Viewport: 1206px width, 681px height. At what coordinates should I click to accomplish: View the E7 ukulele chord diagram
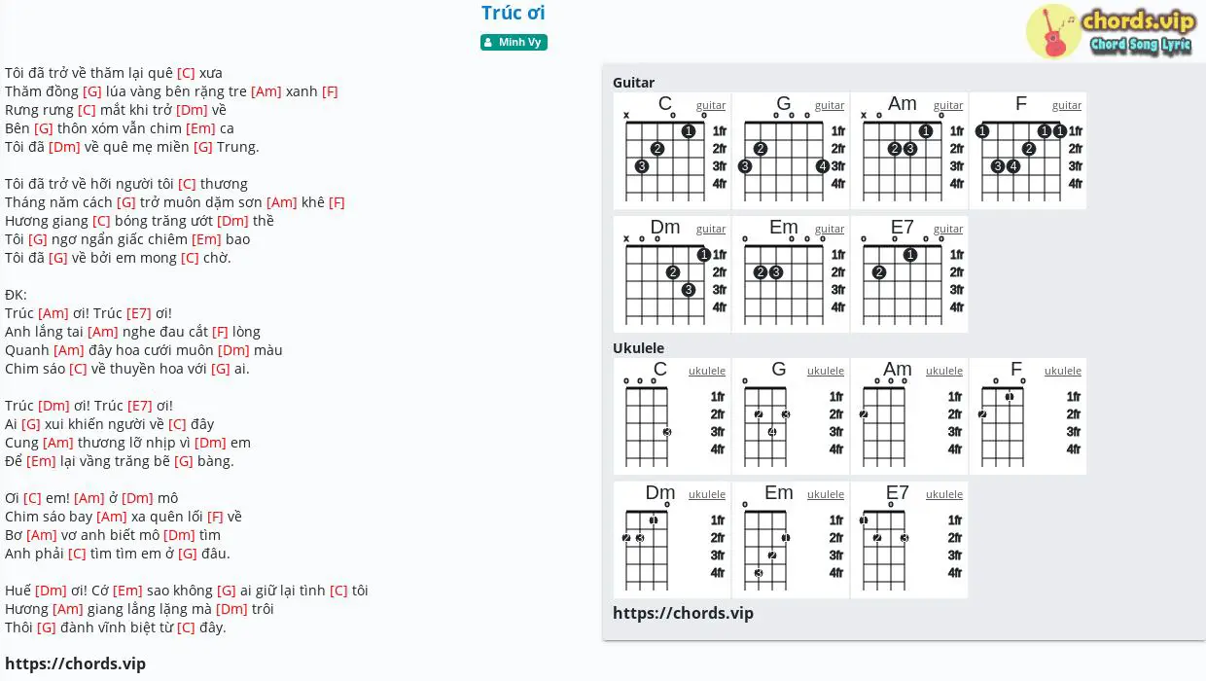coord(909,540)
